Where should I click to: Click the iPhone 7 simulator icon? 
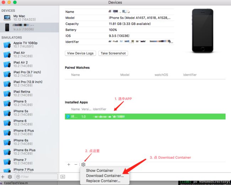pos(7,162)
